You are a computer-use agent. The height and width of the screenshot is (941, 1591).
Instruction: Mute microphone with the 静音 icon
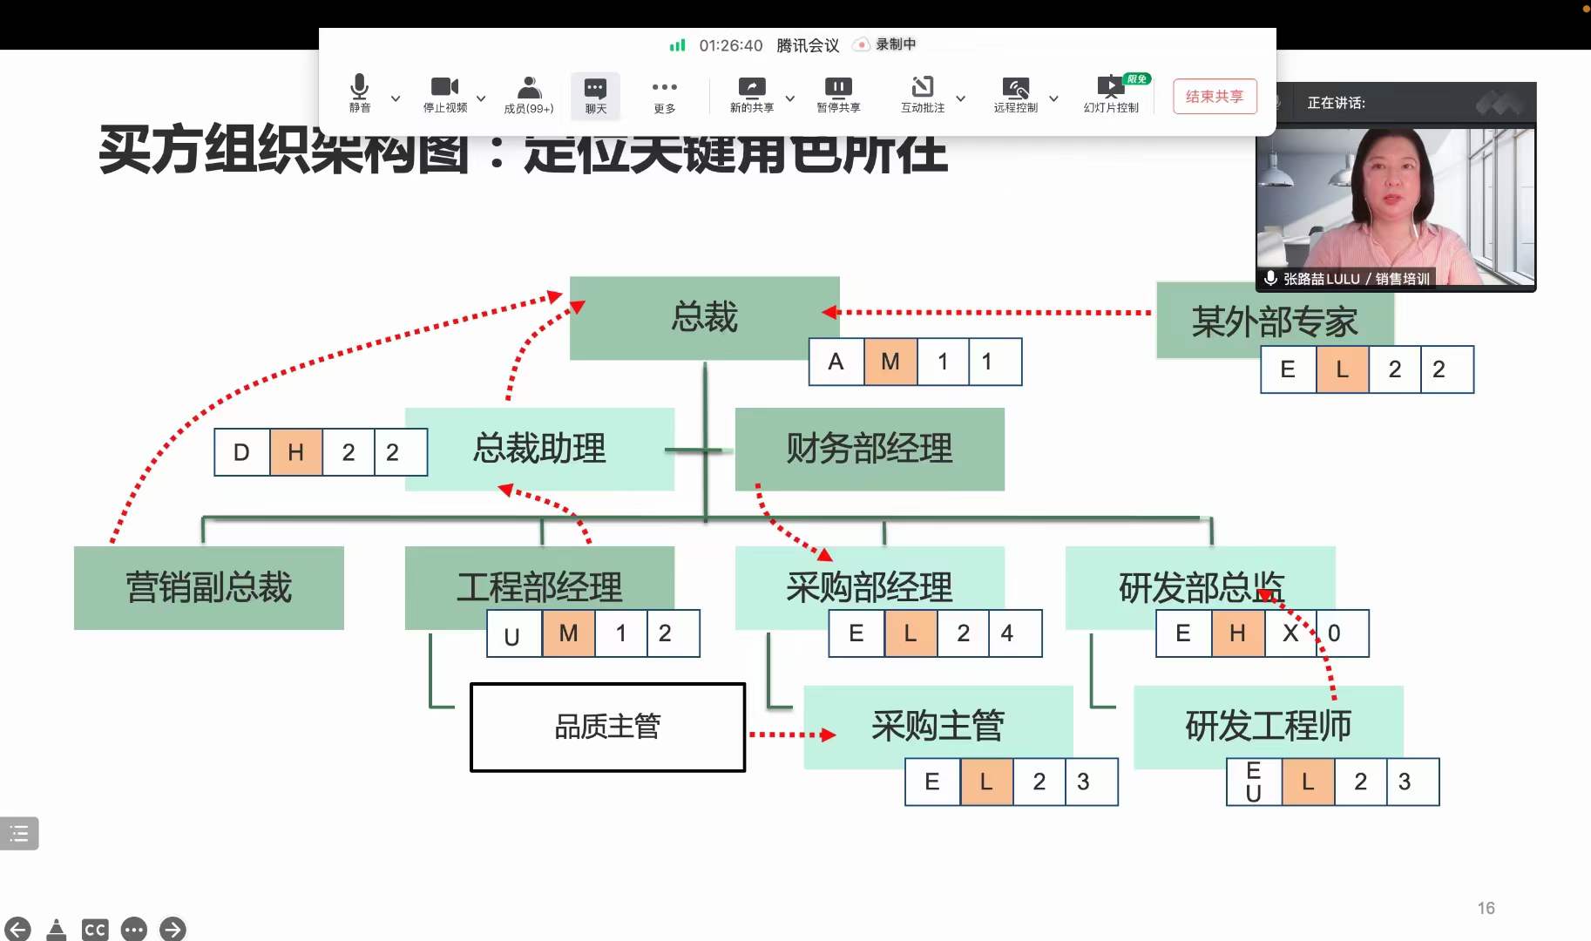359,93
